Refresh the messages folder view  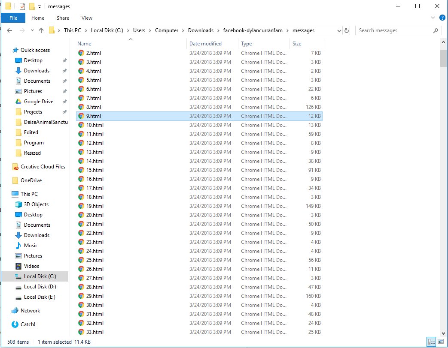point(347,30)
